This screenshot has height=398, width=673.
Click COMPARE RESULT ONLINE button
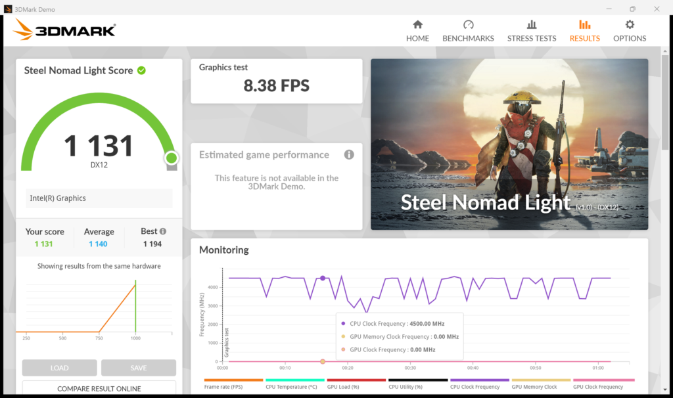(99, 388)
